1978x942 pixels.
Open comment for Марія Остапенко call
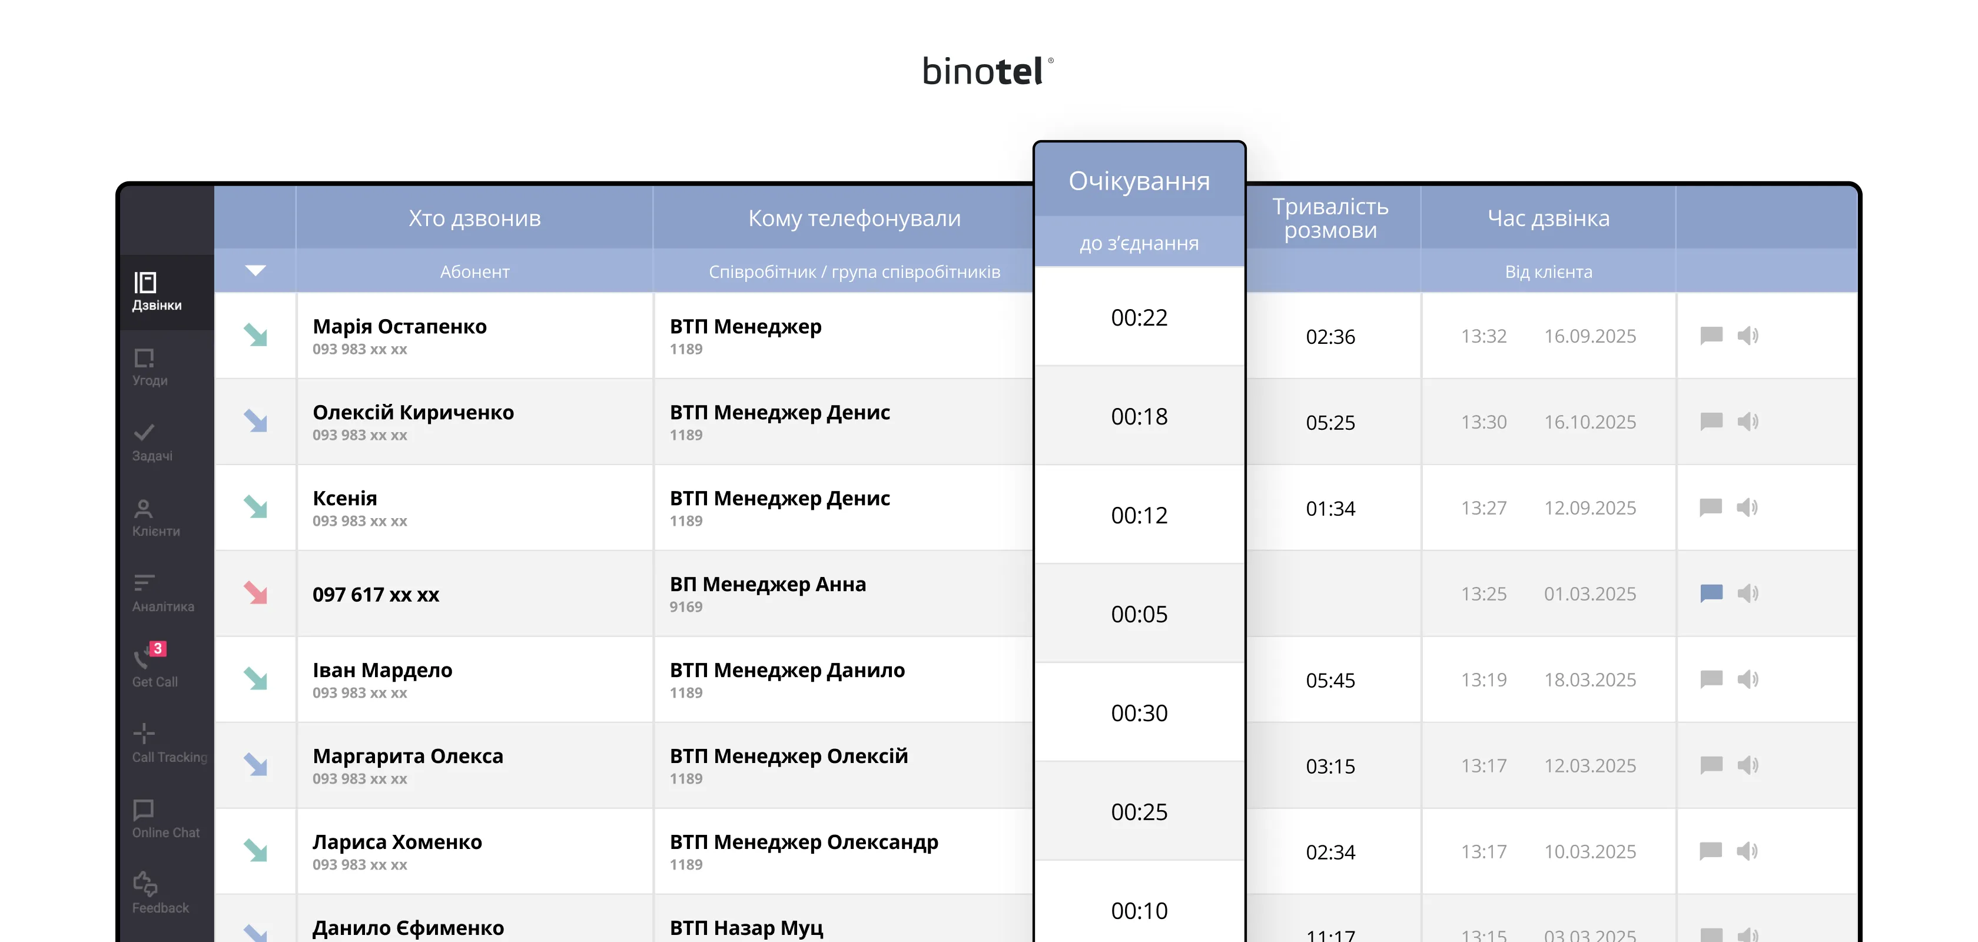pyautogui.click(x=1711, y=336)
